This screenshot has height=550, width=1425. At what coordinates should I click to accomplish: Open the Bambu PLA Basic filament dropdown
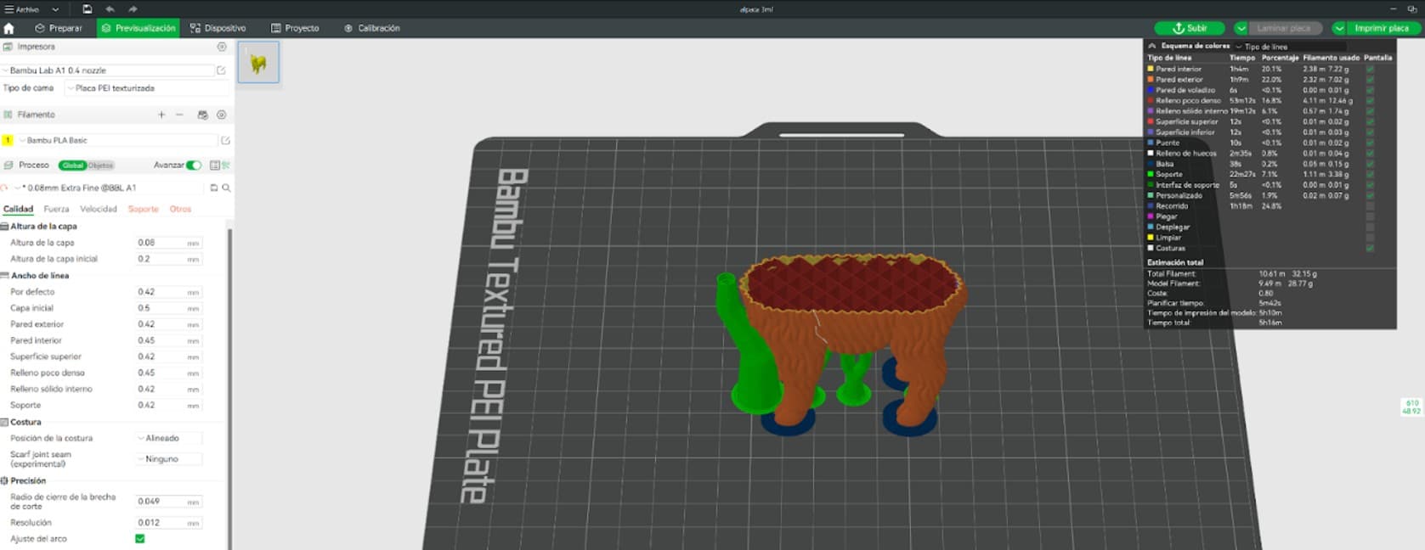118,140
